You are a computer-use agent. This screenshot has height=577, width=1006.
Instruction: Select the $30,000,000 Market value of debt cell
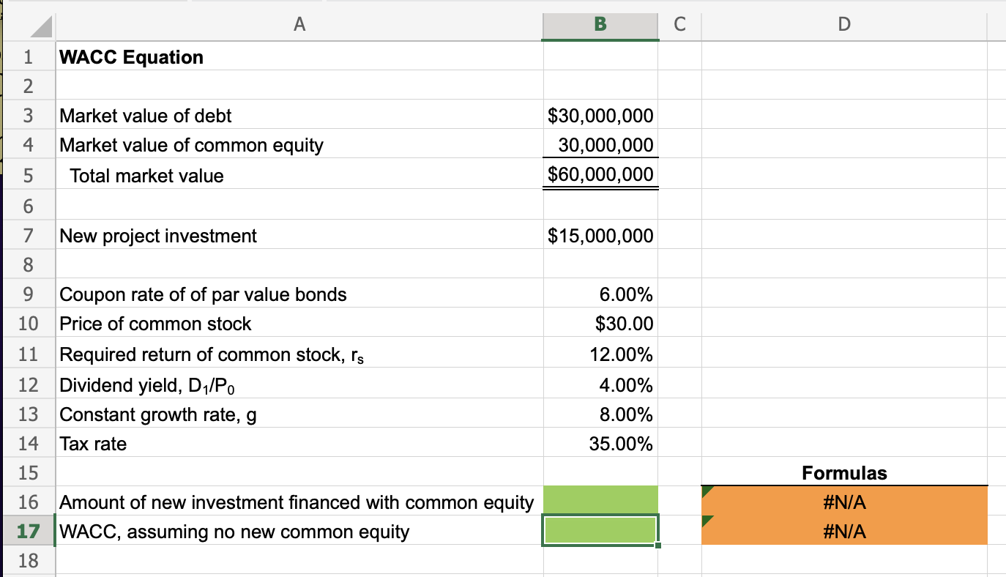[x=600, y=115]
